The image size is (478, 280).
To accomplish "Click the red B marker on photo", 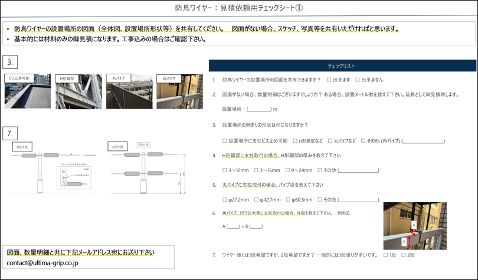I will coord(404,242).
